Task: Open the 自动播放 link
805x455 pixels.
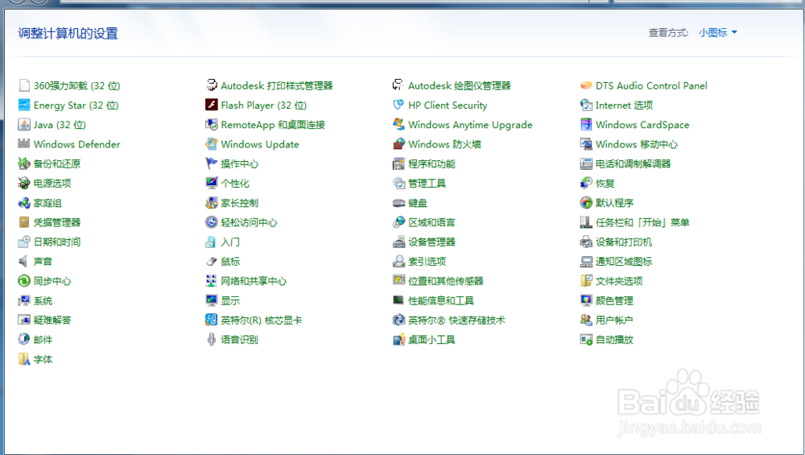Action: pos(614,340)
